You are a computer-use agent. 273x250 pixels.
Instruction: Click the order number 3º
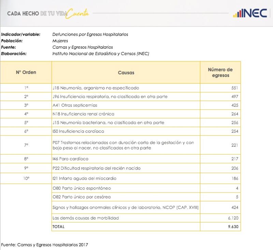(26, 105)
